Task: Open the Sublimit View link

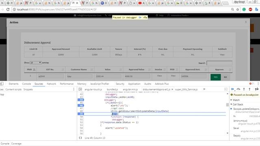Action: pos(222,55)
